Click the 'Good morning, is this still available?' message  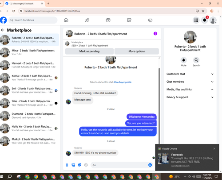coord(95,93)
